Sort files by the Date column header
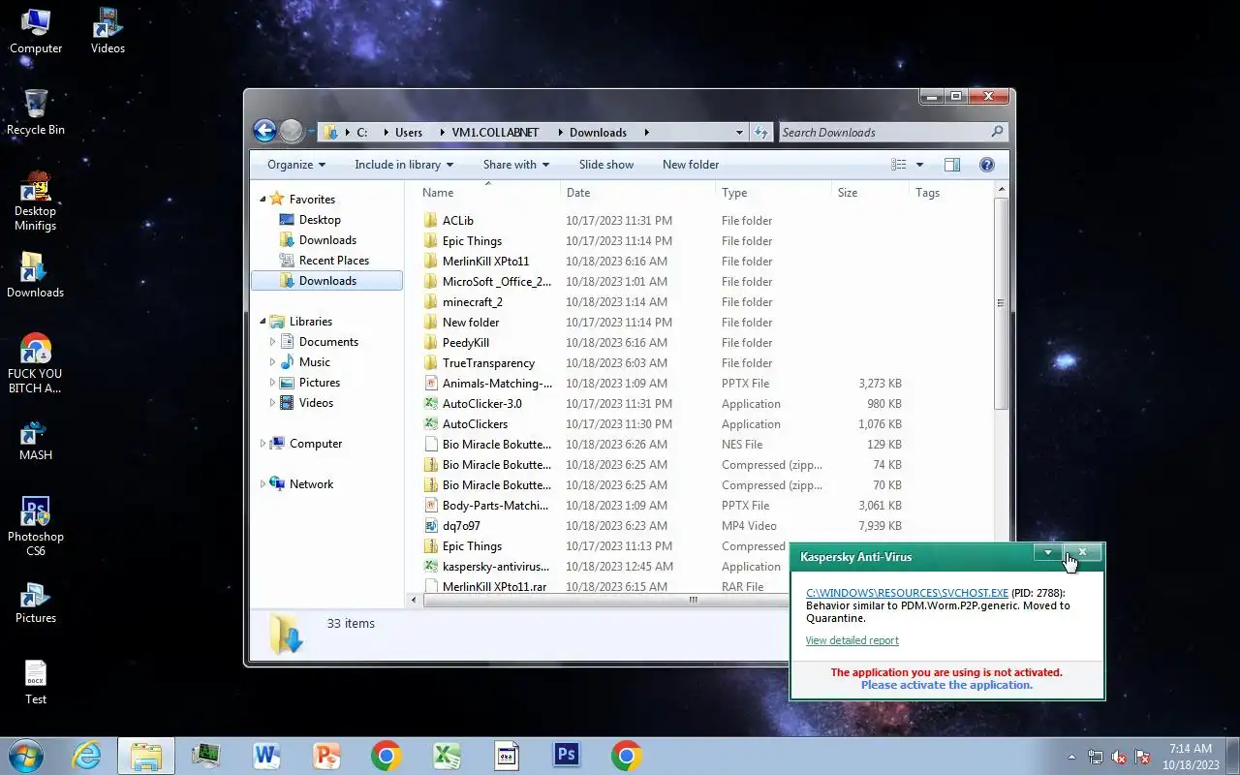The height and width of the screenshot is (775, 1240). pyautogui.click(x=637, y=192)
